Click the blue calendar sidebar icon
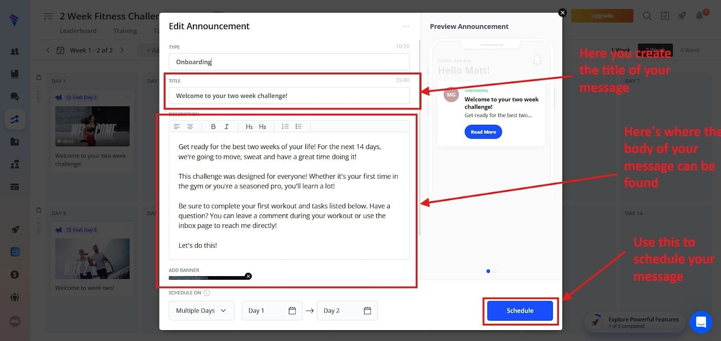Viewport: 721px width, 341px height. pos(15,252)
